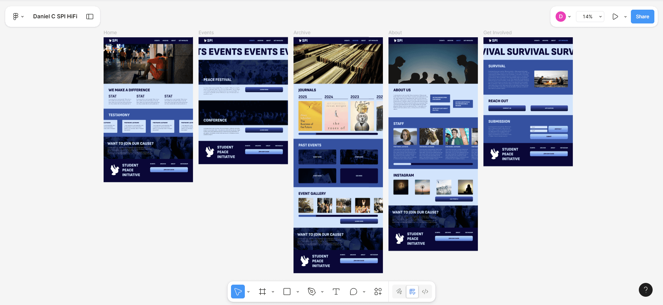Open the 14% zoom dropdown
663x305 pixels.
(x=590, y=17)
